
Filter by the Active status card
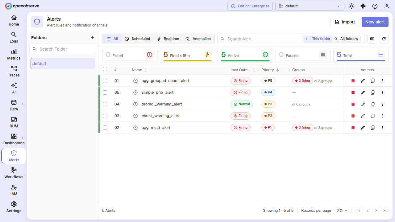pyautogui.click(x=245, y=55)
